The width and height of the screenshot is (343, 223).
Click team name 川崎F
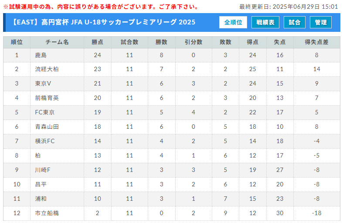[x=43, y=170]
